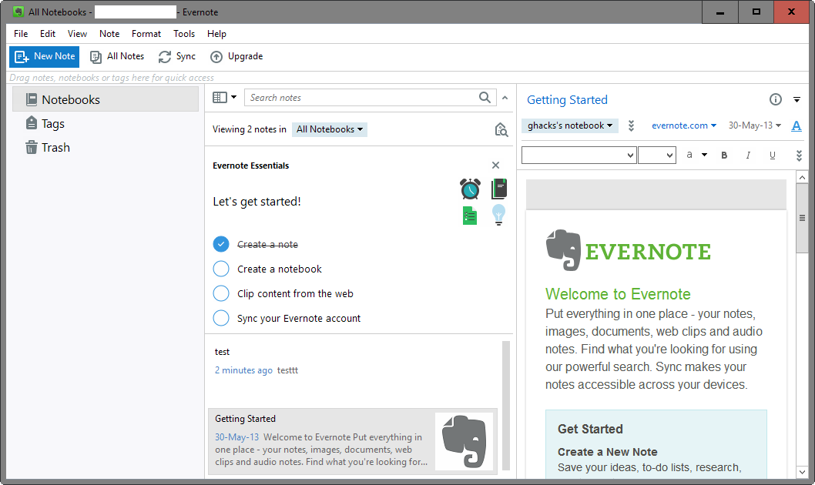Expand the font color dropdown arrow

[704, 155]
